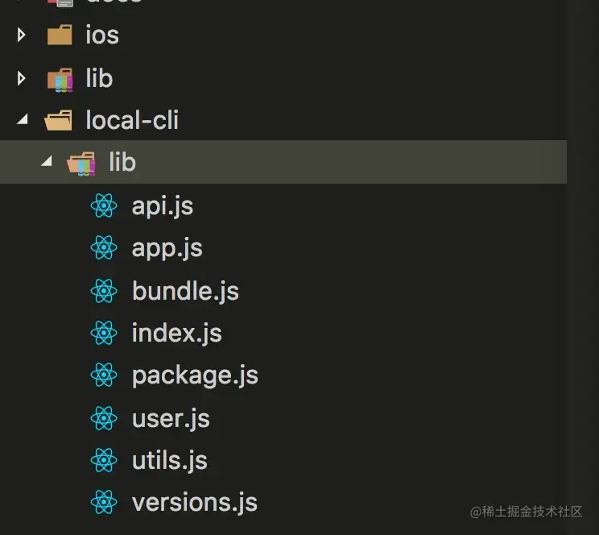Select the top-level lib folder name
The height and width of the screenshot is (535, 599).
click(x=99, y=78)
